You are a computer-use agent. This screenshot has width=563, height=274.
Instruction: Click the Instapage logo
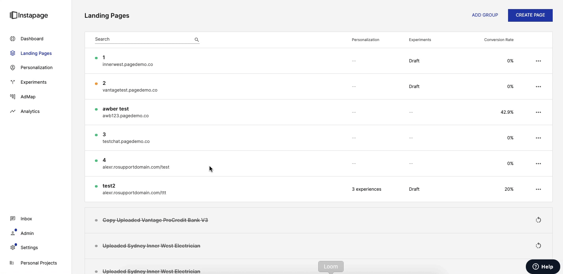29,15
